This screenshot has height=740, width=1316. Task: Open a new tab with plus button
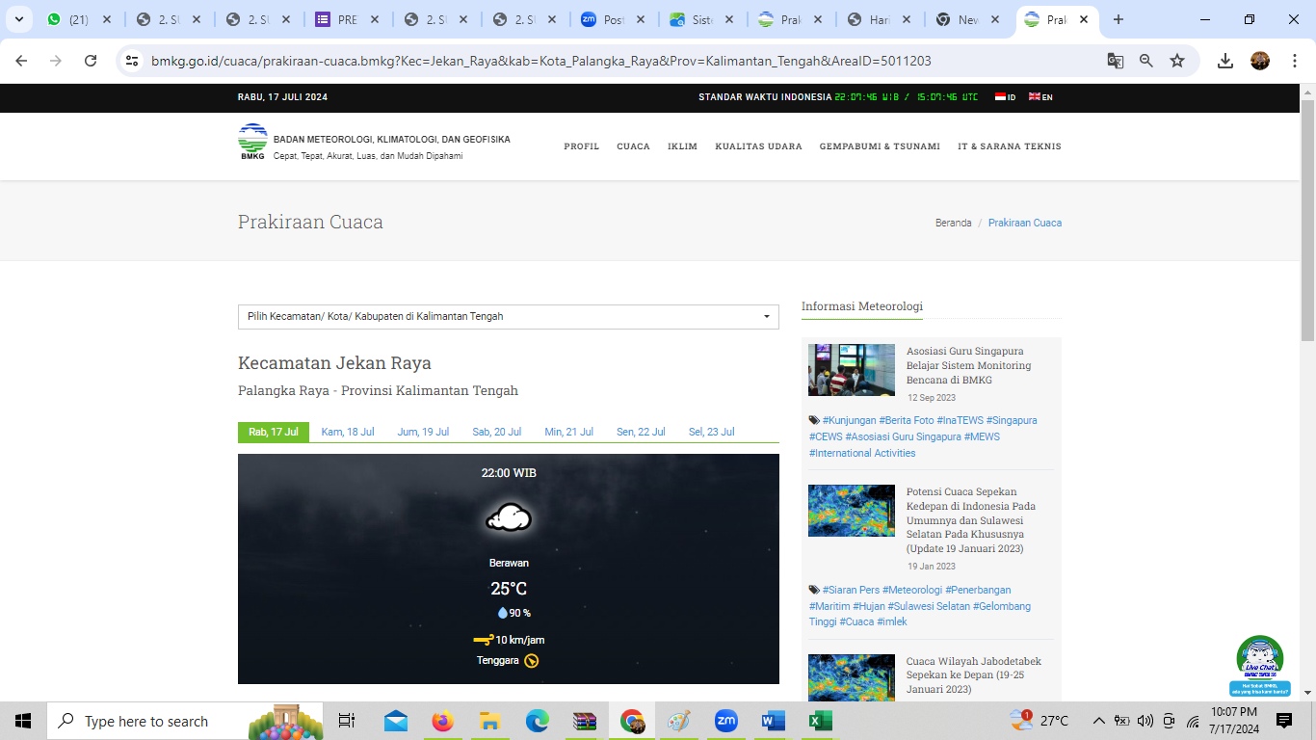(1119, 19)
